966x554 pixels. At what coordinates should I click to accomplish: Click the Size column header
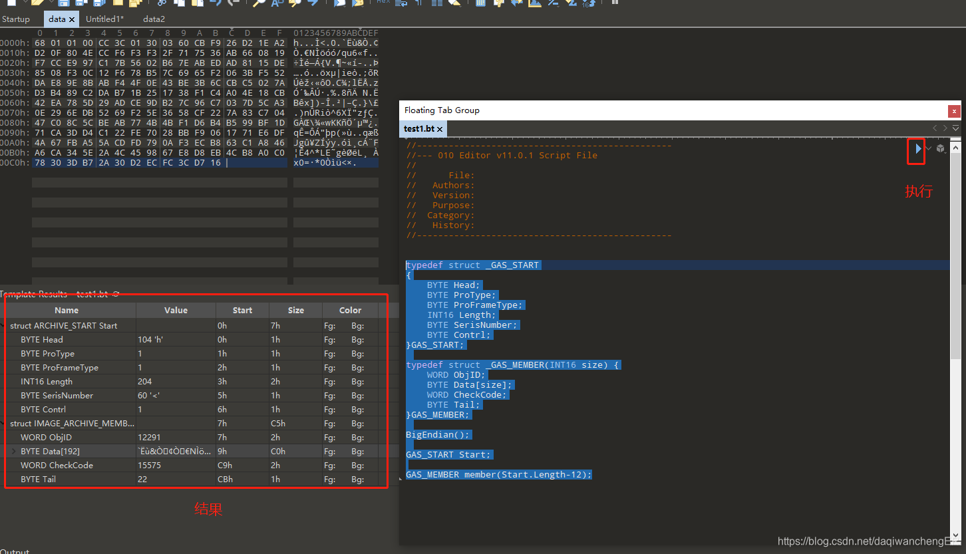296,310
